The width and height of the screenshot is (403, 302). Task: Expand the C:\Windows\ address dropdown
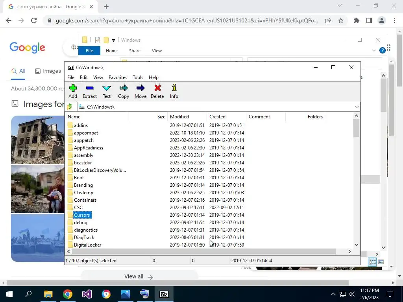click(x=357, y=107)
